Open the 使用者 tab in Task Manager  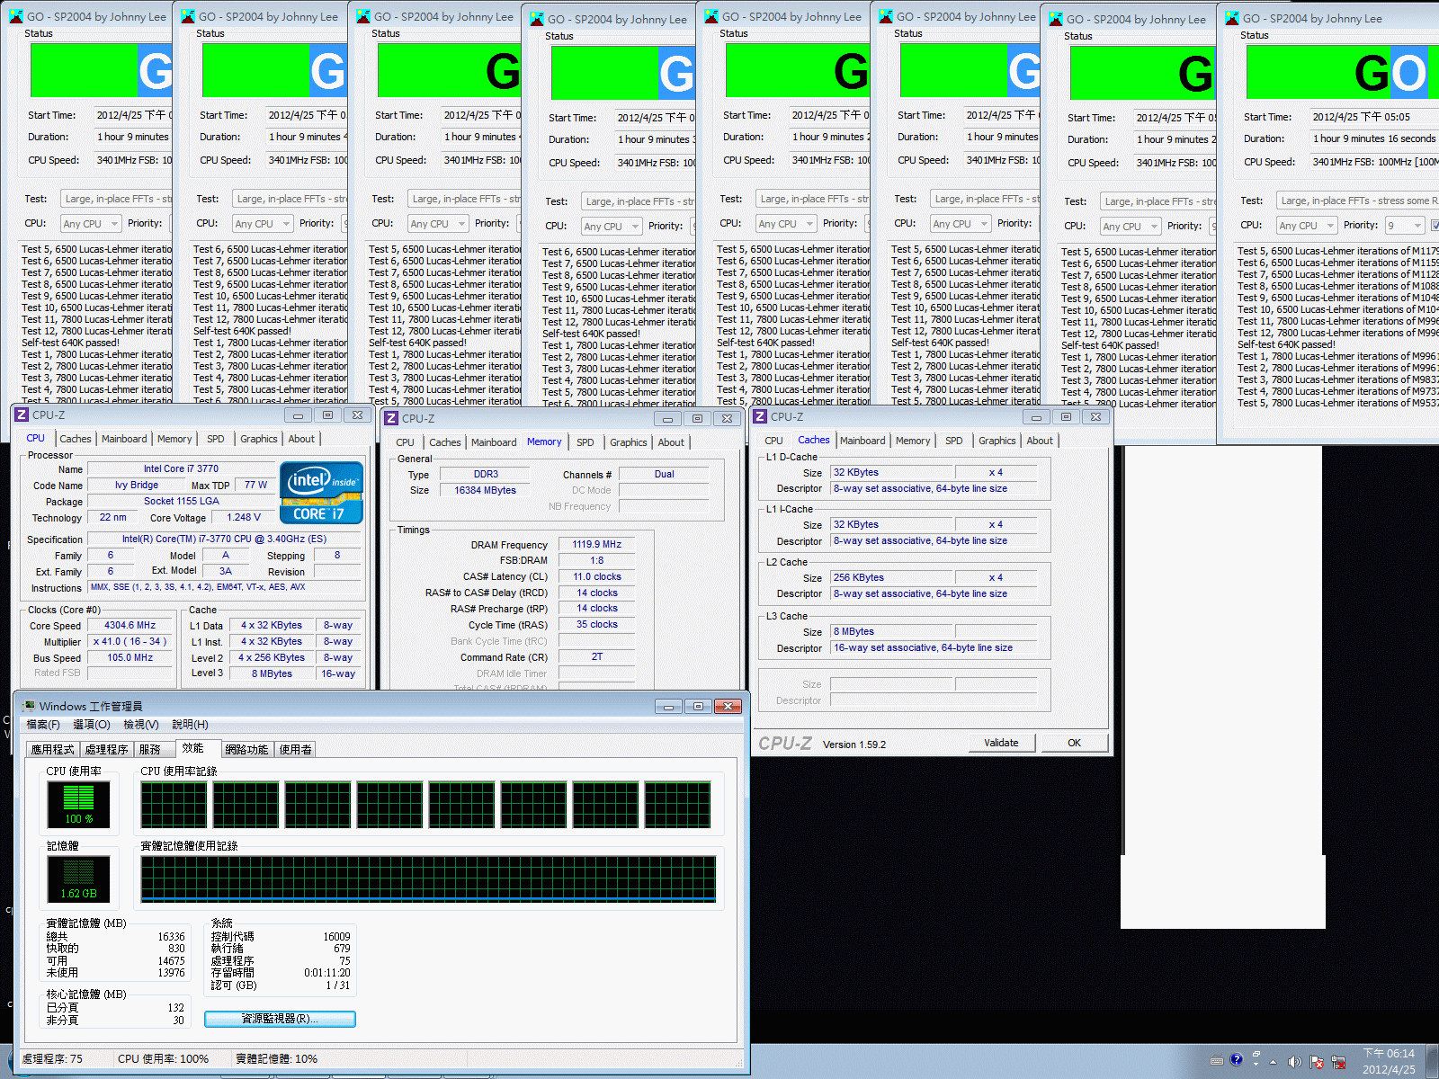pyautogui.click(x=295, y=749)
